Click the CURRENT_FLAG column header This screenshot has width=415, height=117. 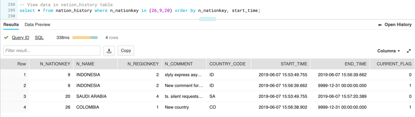(394, 64)
